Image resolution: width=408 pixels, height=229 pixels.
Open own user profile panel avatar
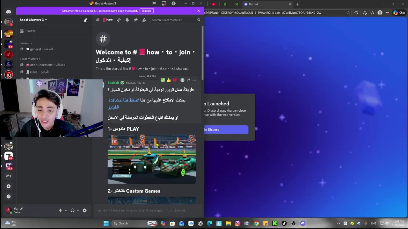(x=8, y=210)
